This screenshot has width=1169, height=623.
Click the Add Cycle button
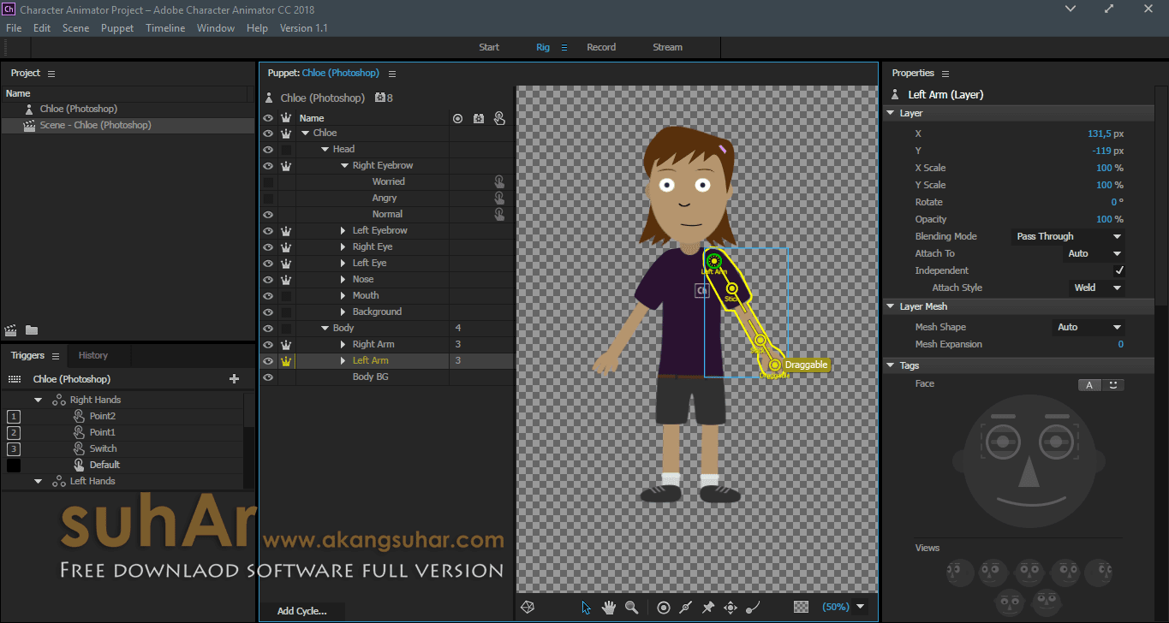302,611
